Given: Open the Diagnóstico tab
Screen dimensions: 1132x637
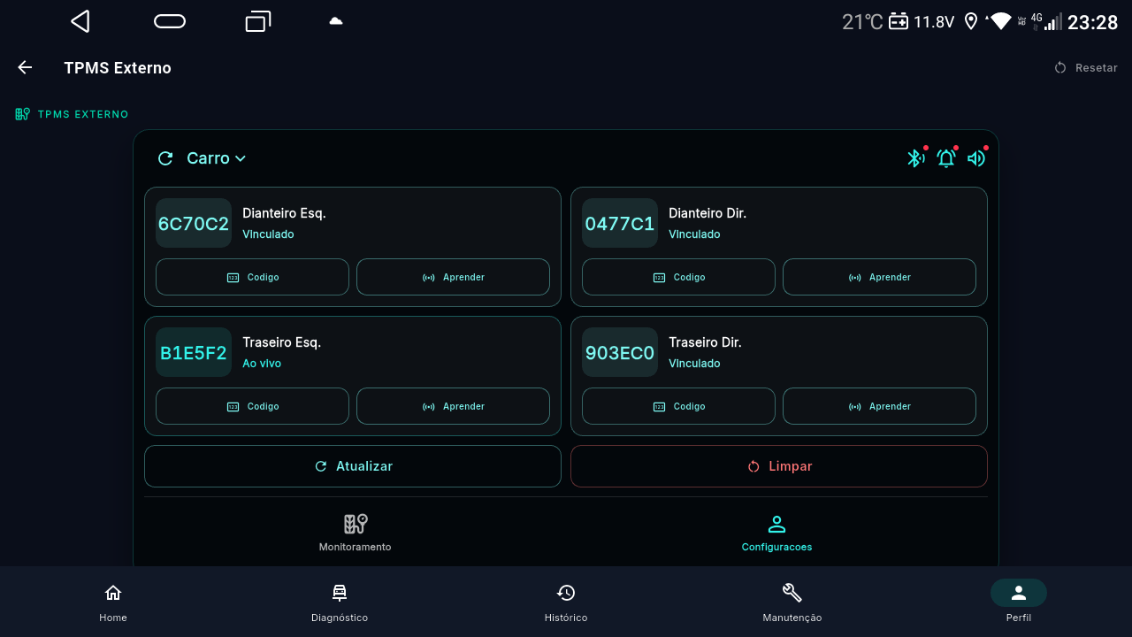Looking at the screenshot, I should (340, 602).
